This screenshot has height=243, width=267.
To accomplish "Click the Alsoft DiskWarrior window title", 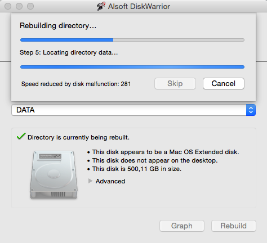I will (x=139, y=6).
